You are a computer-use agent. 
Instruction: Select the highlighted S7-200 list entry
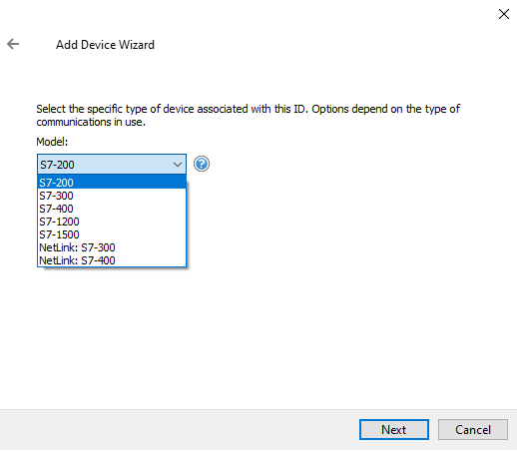tap(112, 183)
